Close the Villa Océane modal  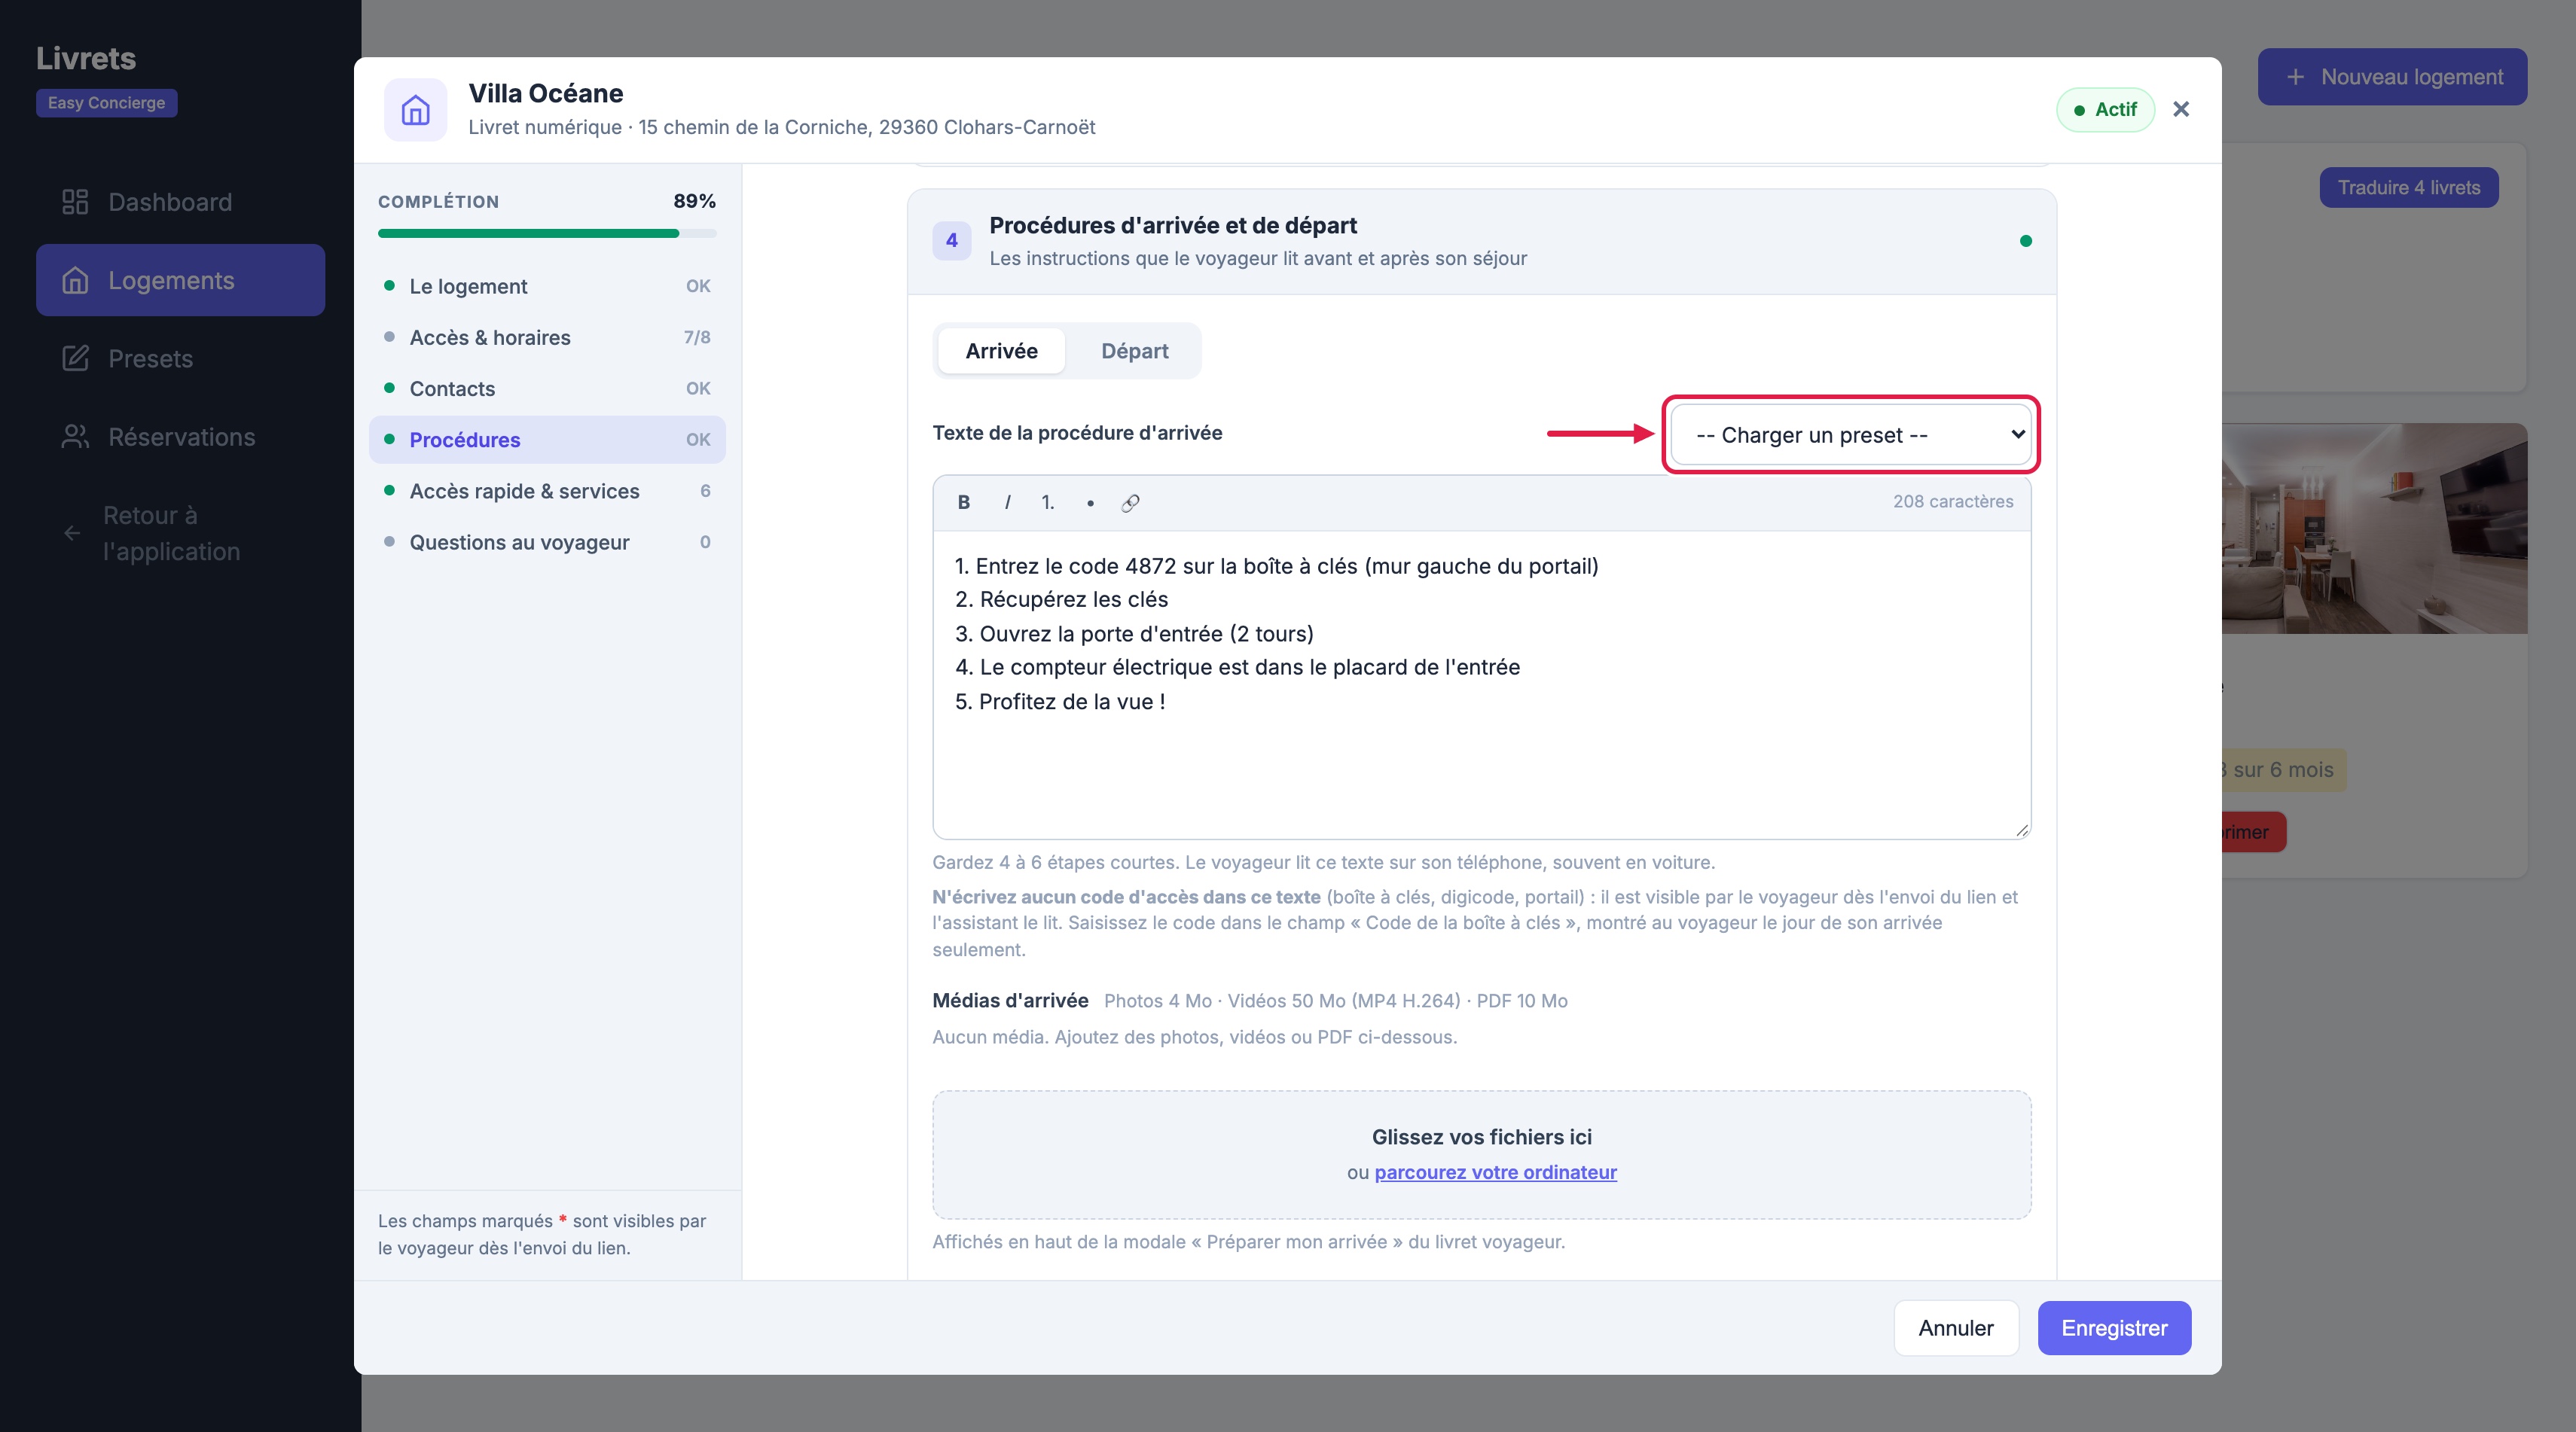point(2181,109)
